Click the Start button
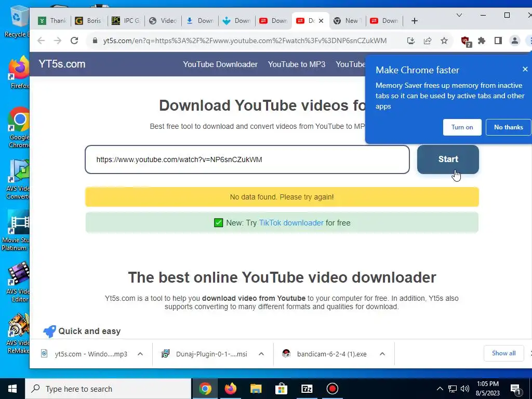 (448, 159)
